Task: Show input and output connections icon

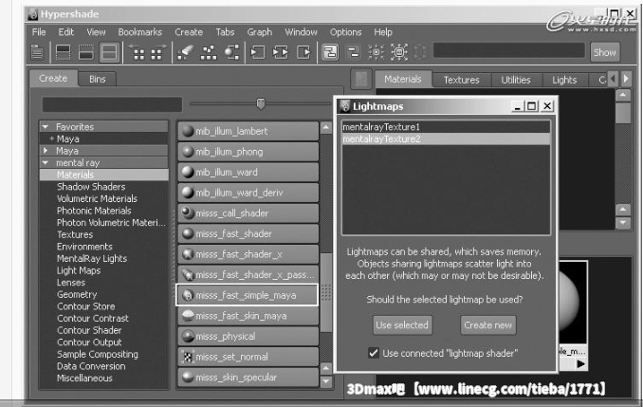Action: 281,52
